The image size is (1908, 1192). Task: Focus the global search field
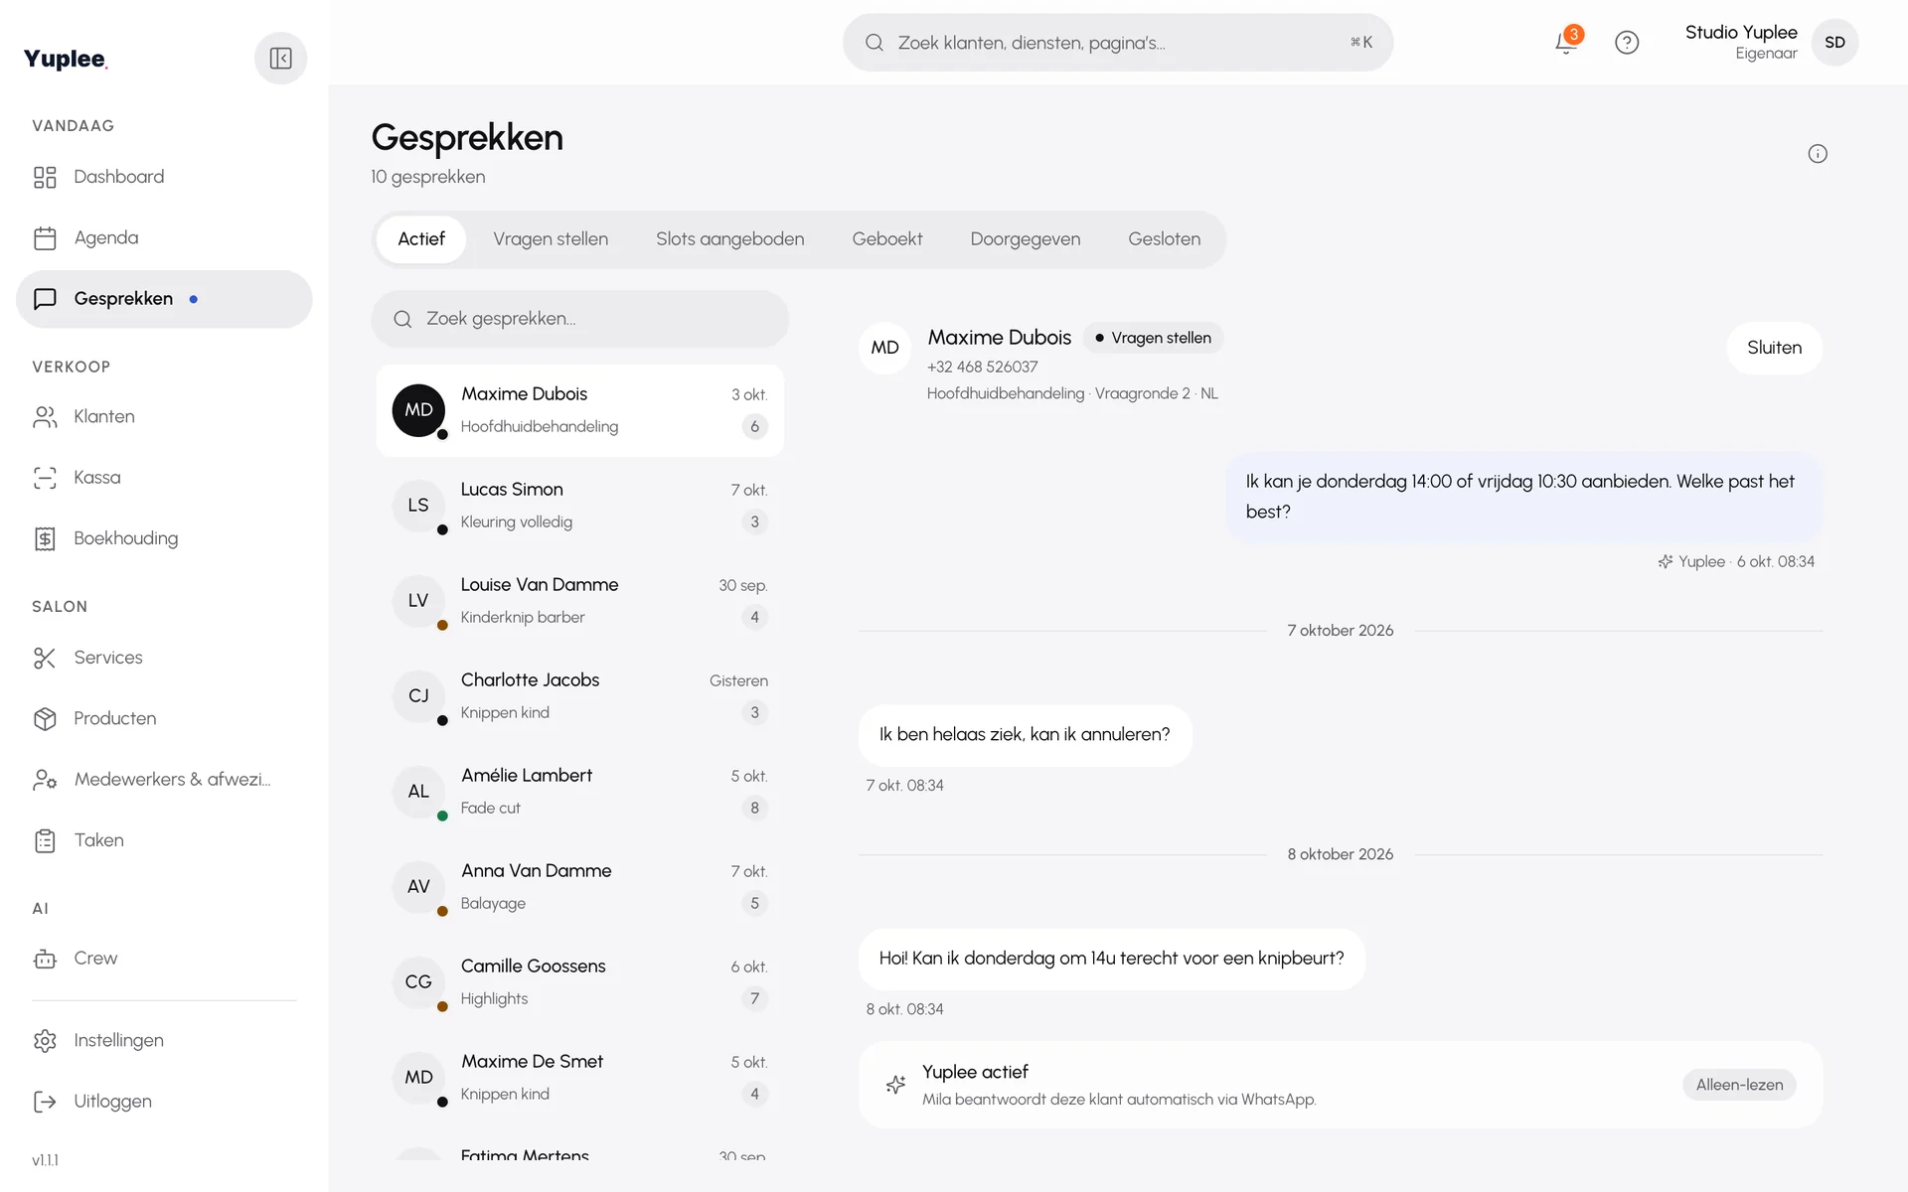[1118, 43]
